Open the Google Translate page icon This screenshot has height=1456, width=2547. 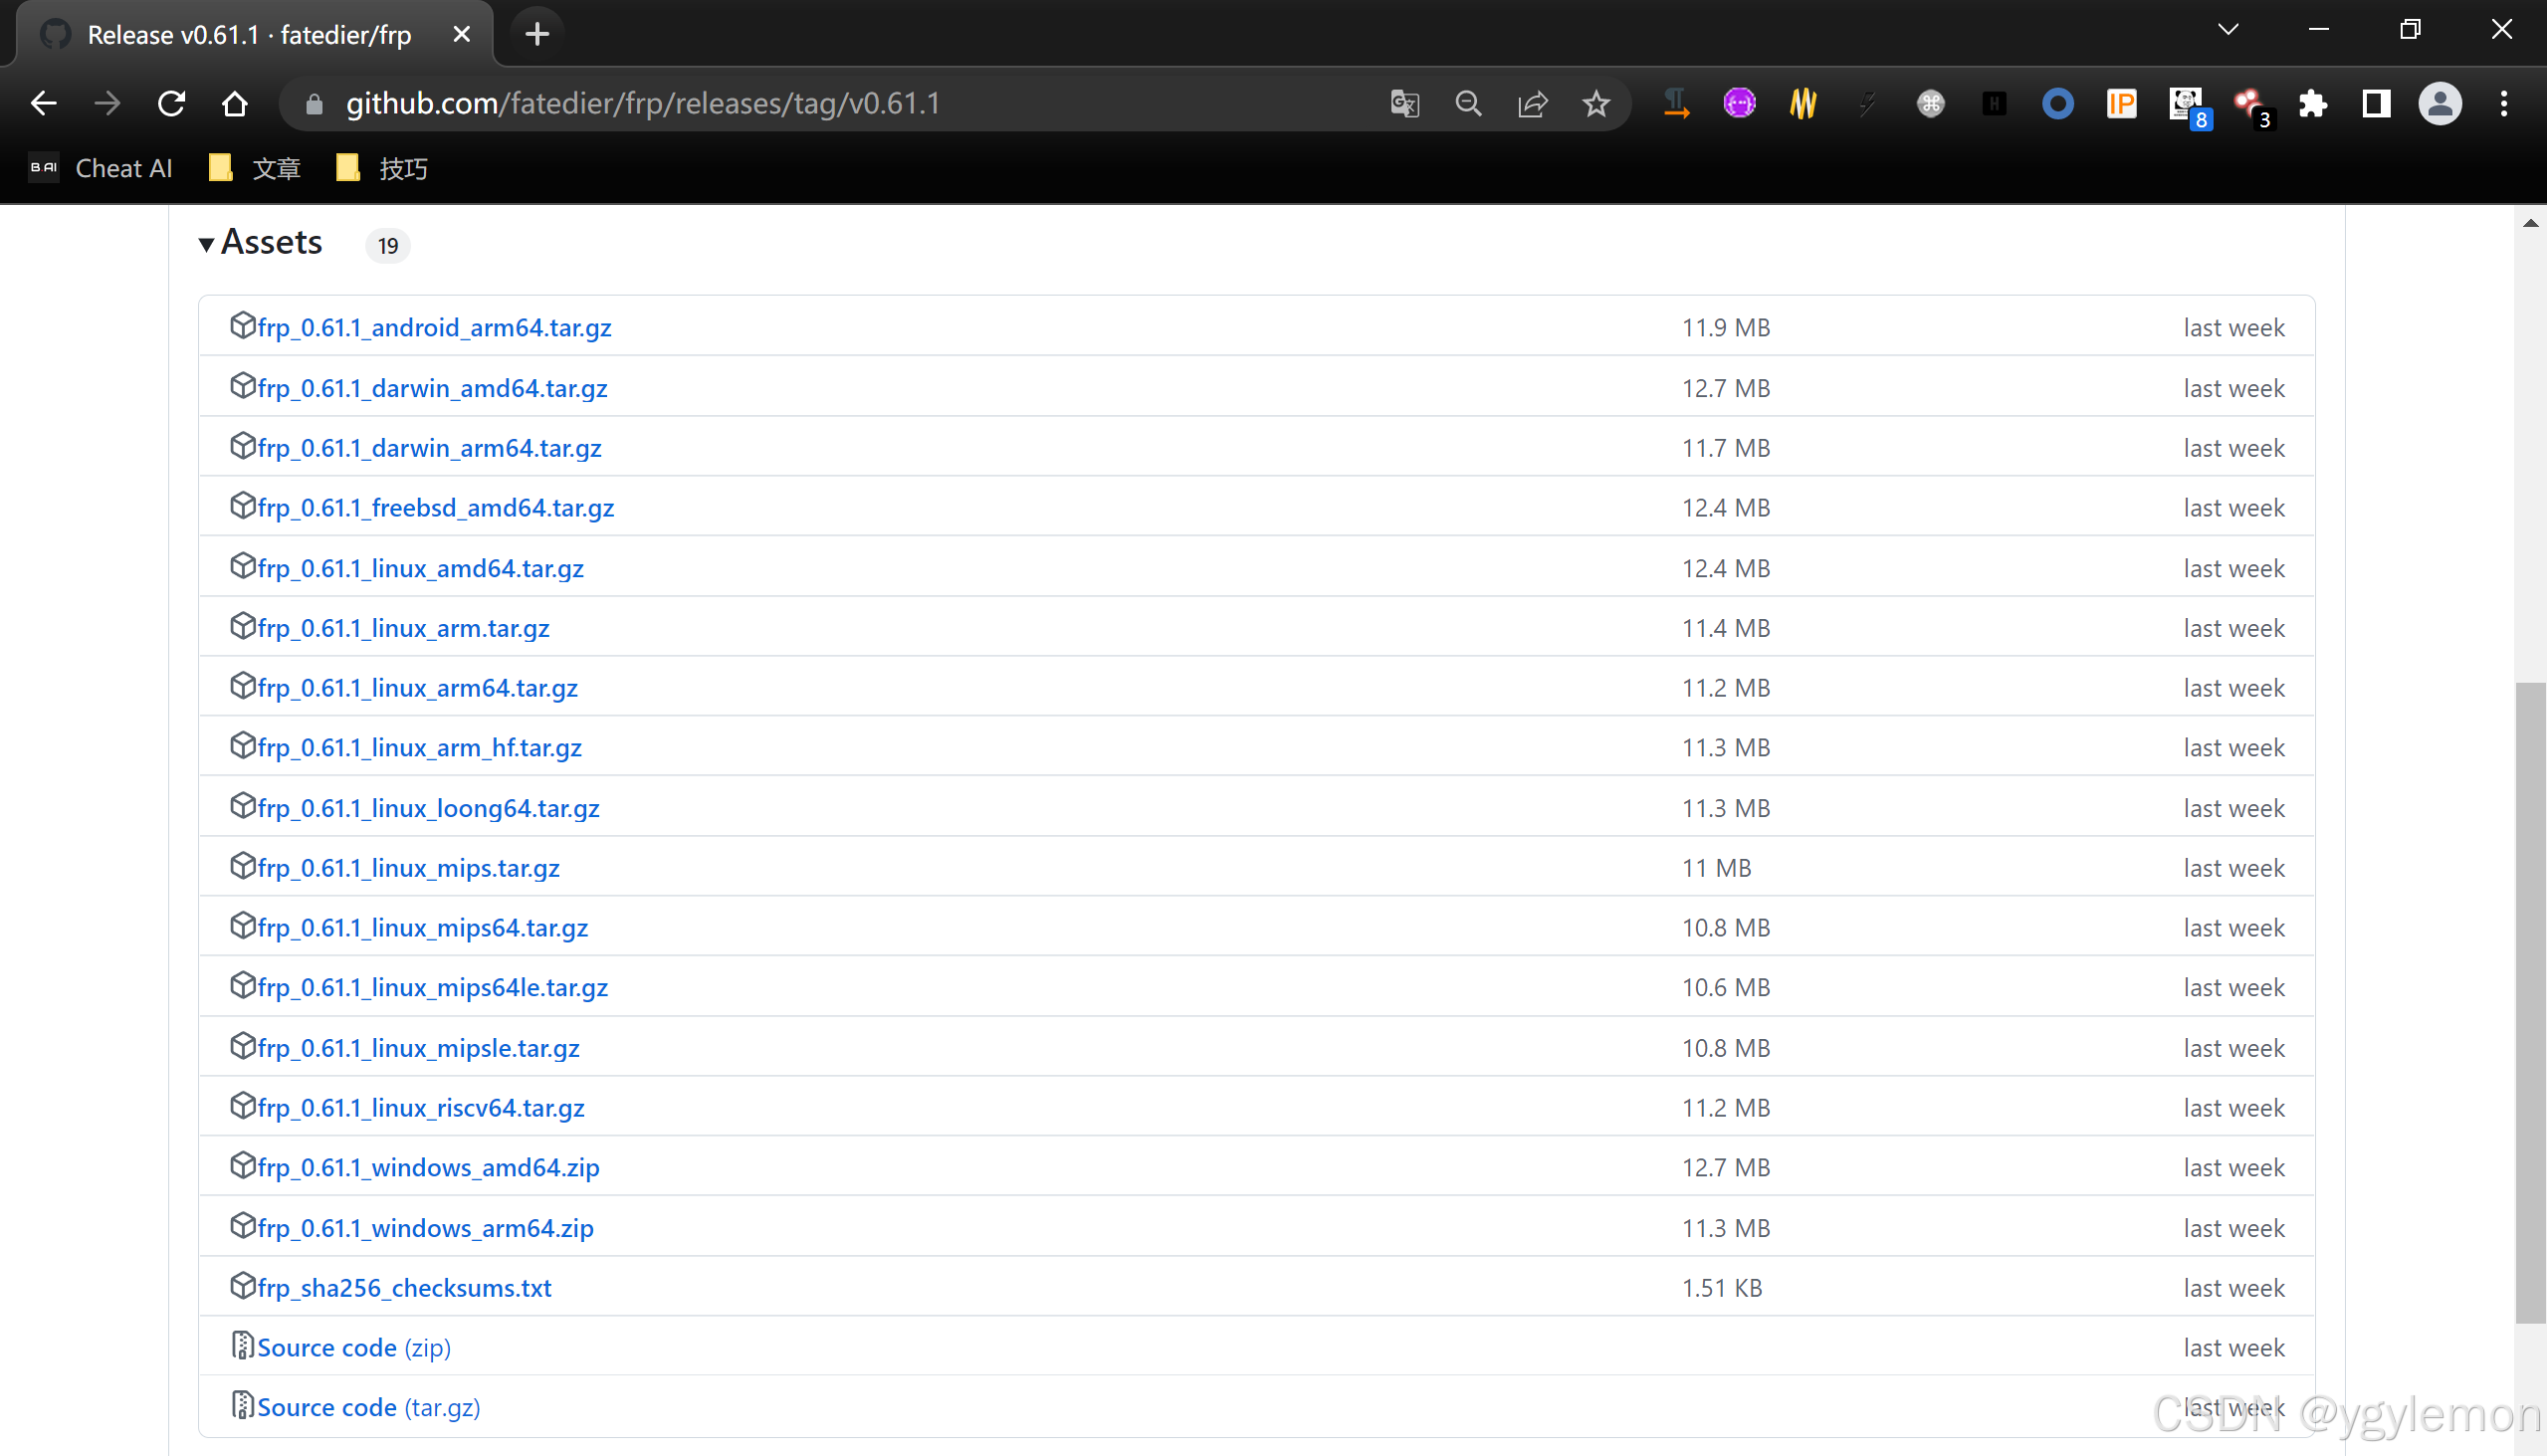pyautogui.click(x=1404, y=103)
